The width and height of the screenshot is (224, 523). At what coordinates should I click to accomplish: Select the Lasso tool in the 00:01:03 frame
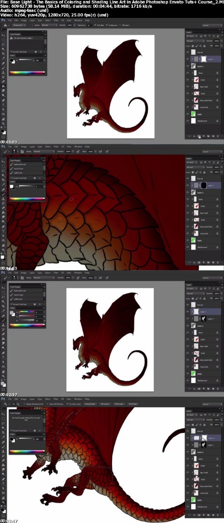(3, 44)
